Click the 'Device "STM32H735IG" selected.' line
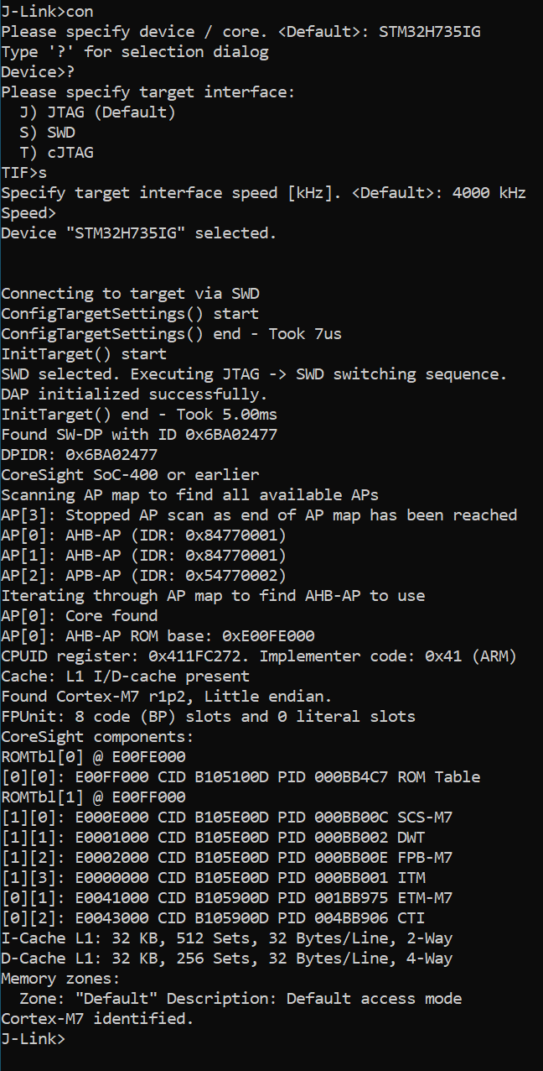This screenshot has height=1071, width=543. [138, 233]
